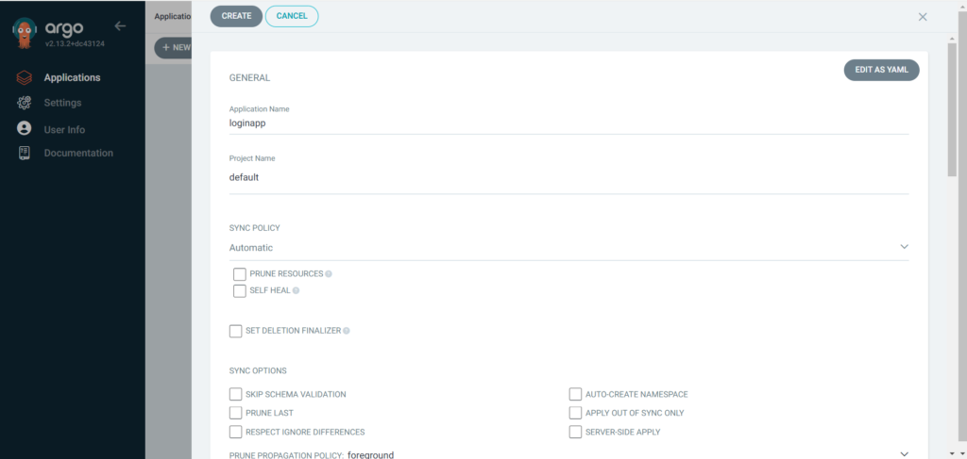Click the panel's vertical scrollbar thumb
Screen dimensions: 967x459
[952, 111]
